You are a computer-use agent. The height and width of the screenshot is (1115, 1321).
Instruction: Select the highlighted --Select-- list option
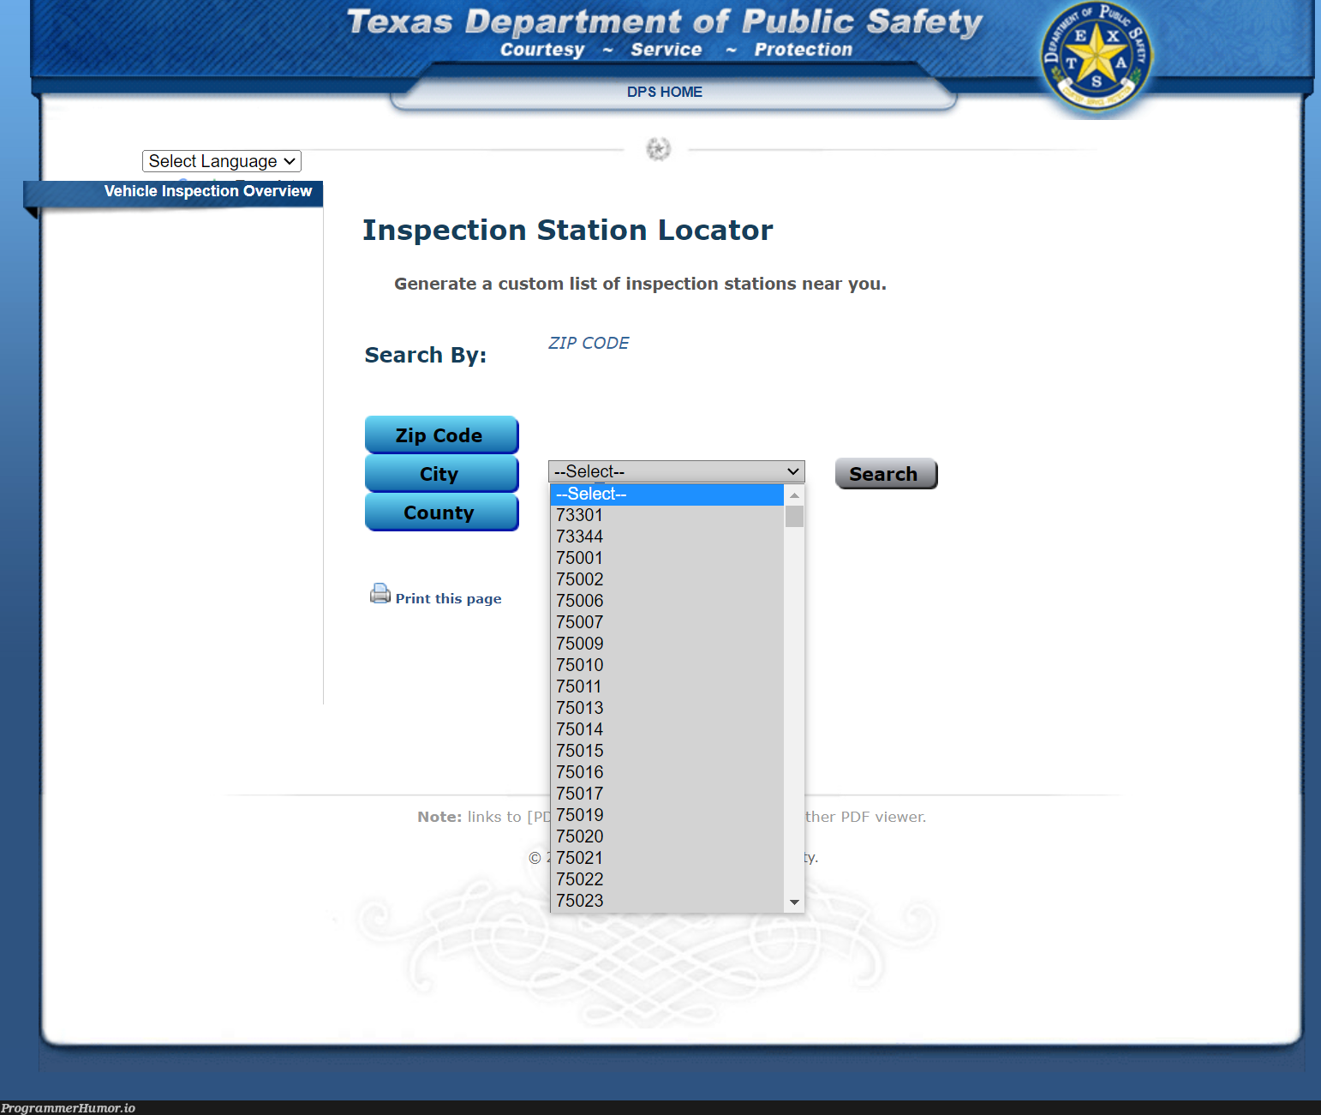tap(666, 495)
